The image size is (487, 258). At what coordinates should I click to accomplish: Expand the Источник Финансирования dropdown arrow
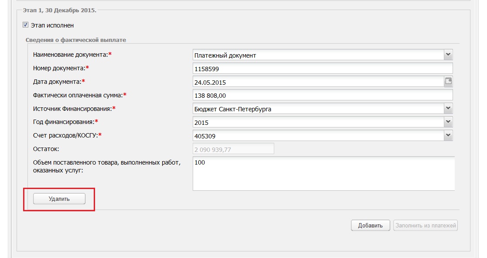[448, 109]
